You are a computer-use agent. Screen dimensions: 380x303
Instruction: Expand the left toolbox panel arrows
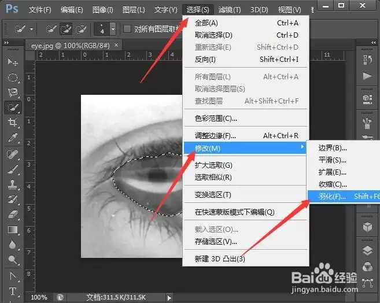tap(6, 42)
